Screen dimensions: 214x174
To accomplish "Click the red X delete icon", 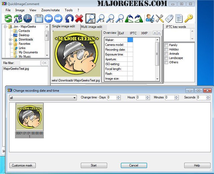I will (x=79, y=18).
